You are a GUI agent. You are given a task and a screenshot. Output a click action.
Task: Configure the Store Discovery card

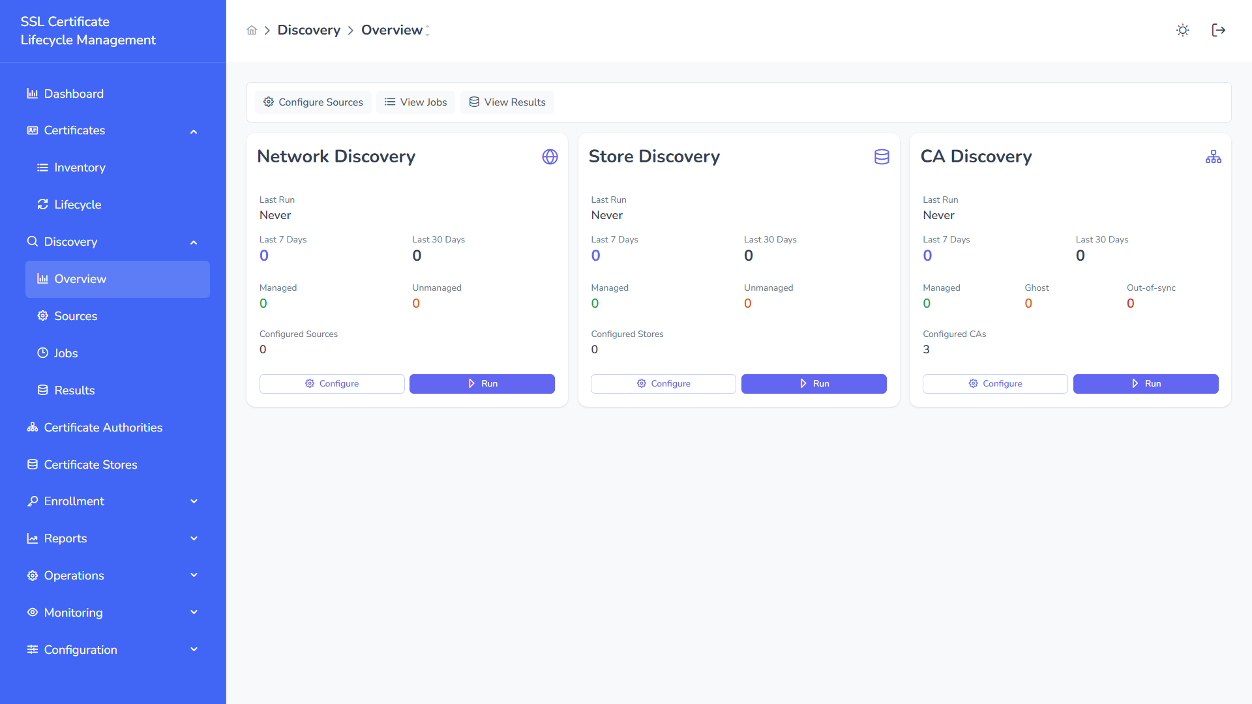tap(663, 383)
